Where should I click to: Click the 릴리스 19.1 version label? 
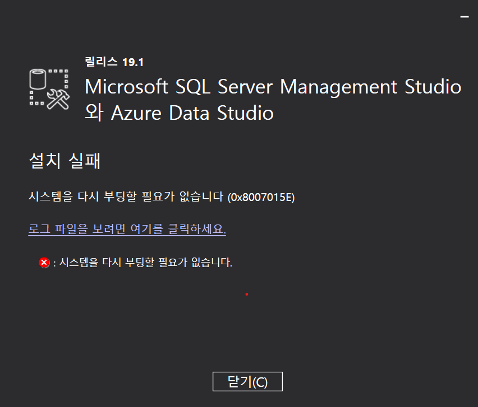point(114,62)
